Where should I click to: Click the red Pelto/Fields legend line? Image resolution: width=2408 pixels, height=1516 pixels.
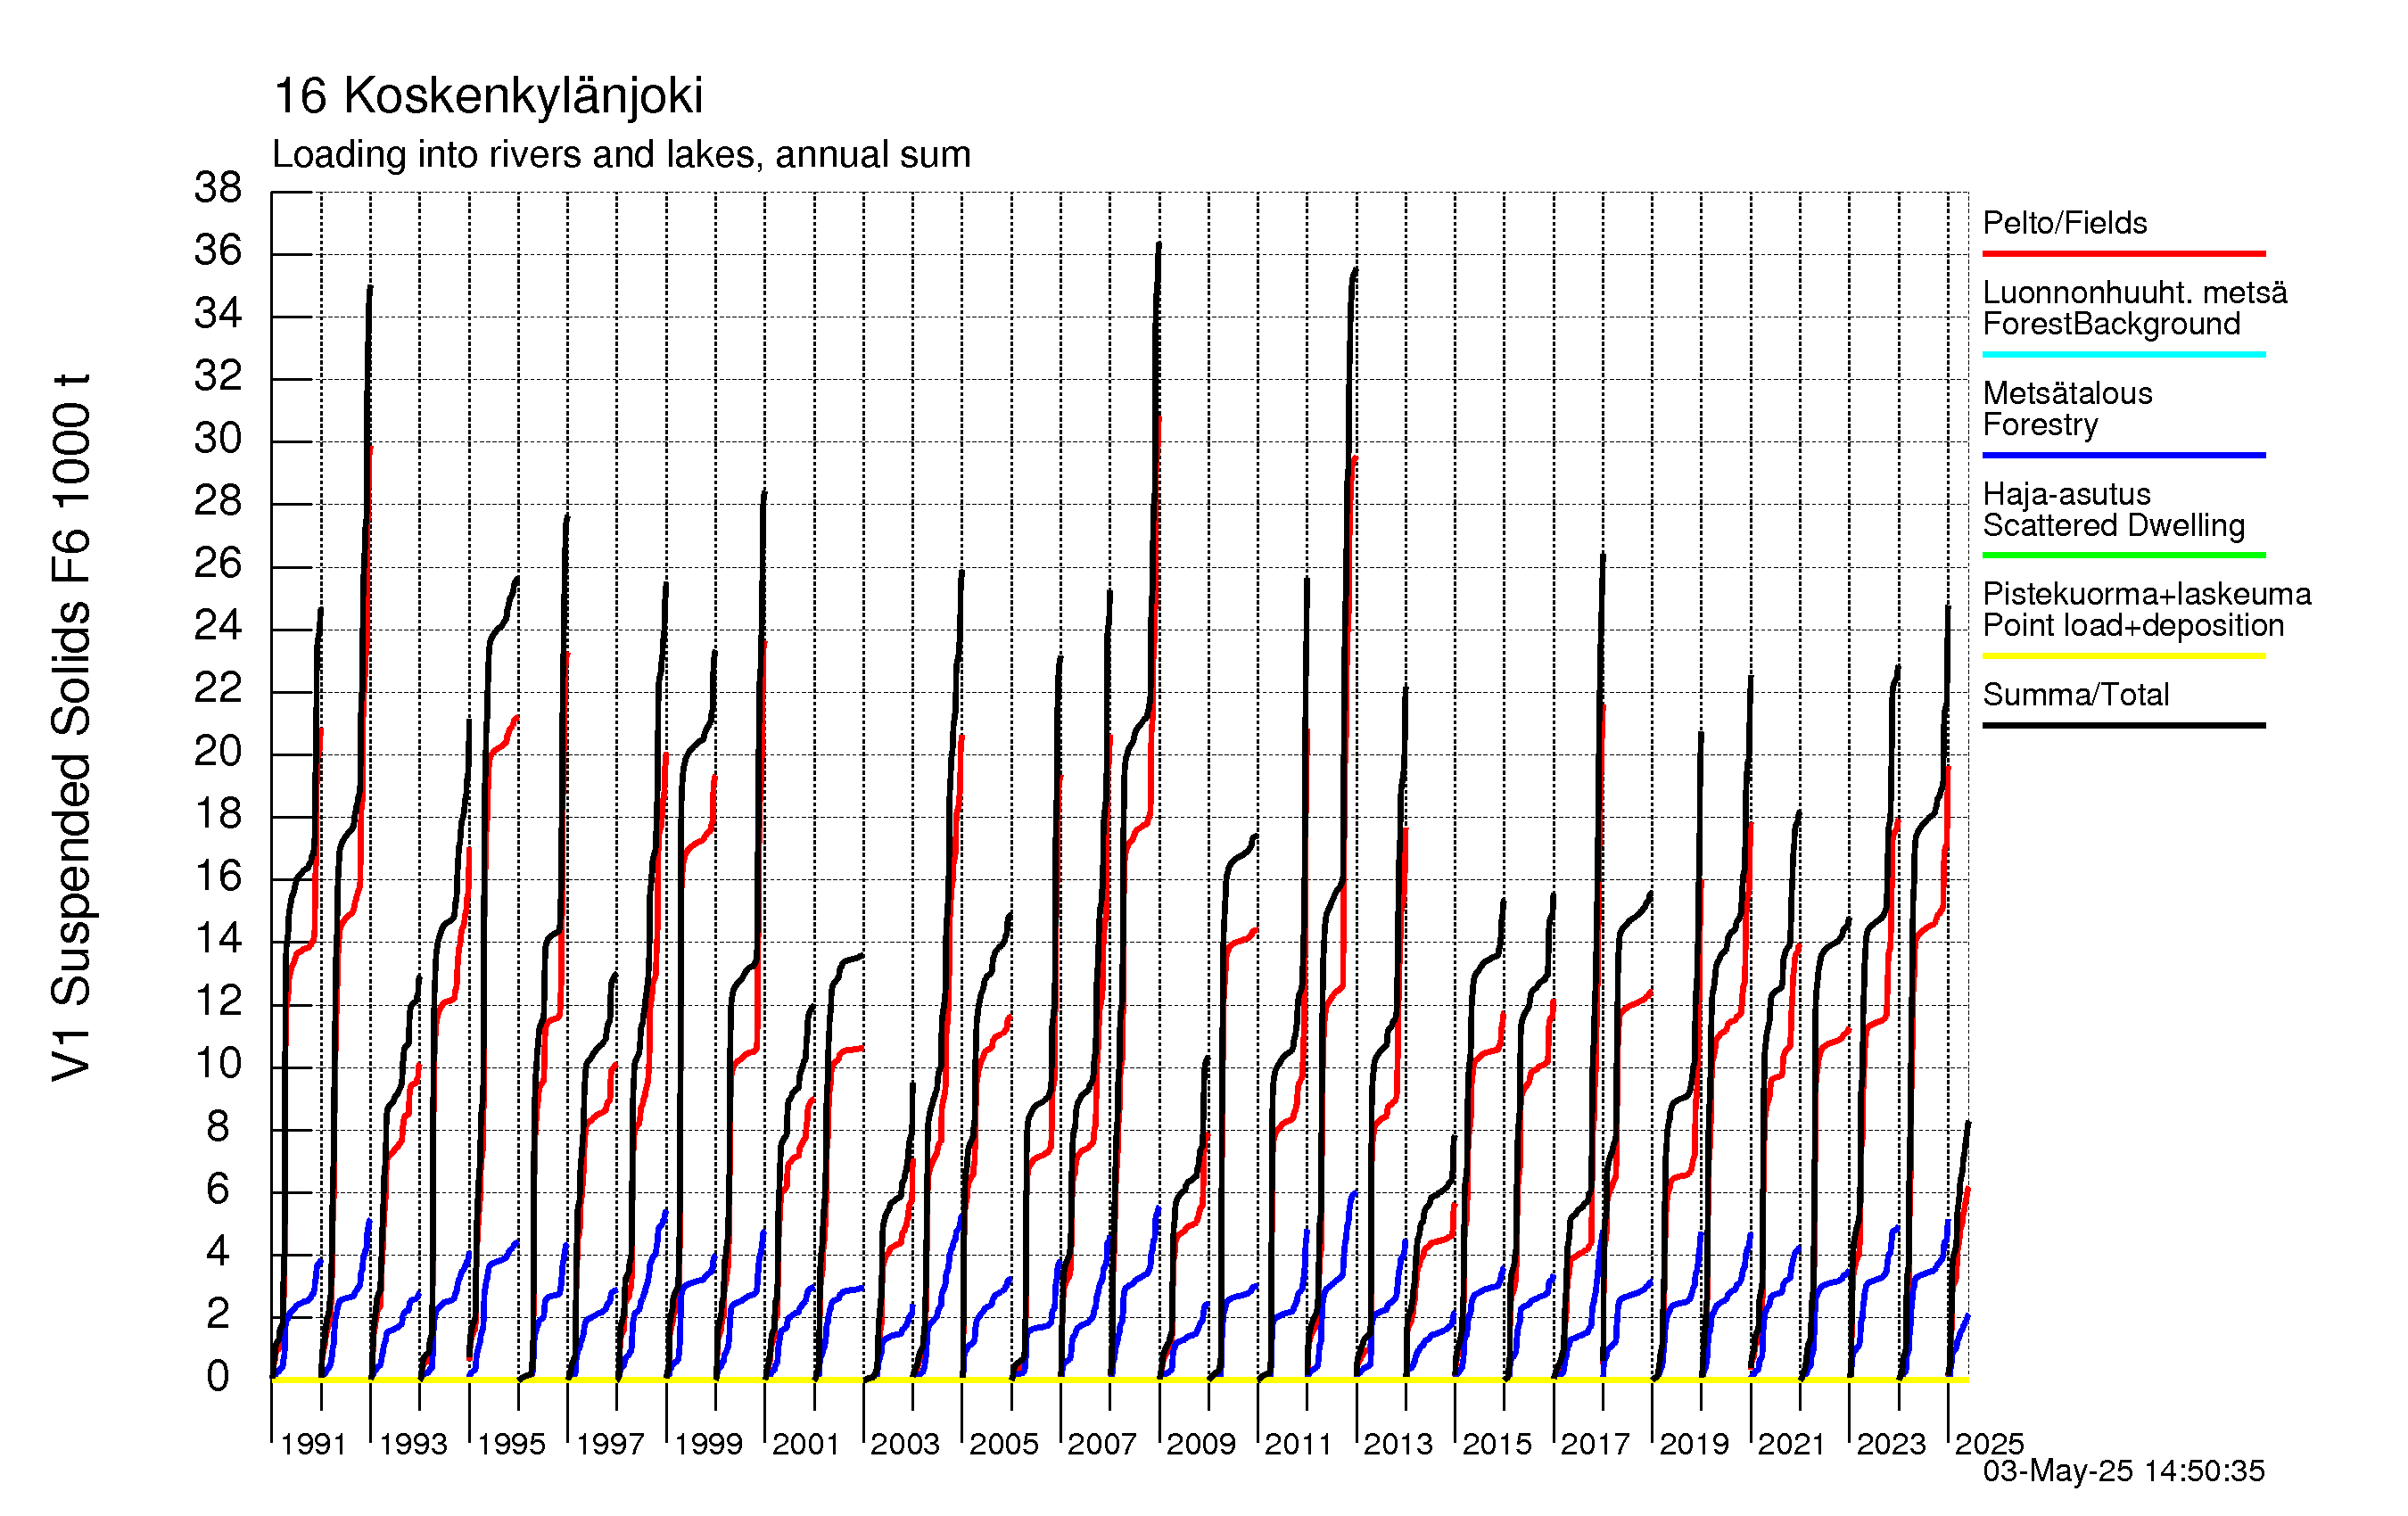point(2123,254)
